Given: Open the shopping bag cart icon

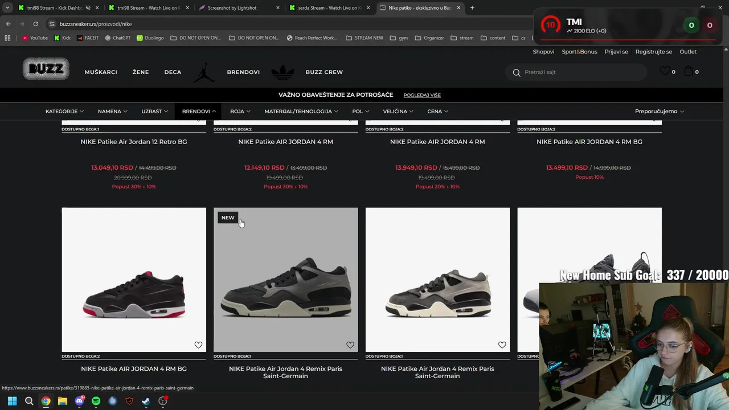Looking at the screenshot, I should pyautogui.click(x=689, y=71).
